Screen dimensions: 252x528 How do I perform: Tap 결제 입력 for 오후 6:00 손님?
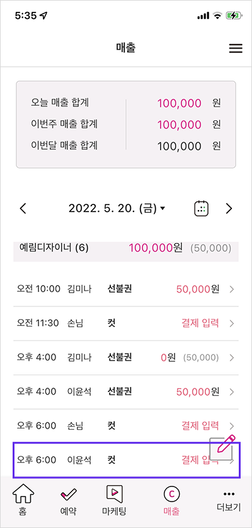pyautogui.click(x=200, y=425)
